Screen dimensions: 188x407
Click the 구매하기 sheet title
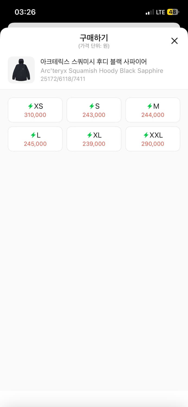94,38
